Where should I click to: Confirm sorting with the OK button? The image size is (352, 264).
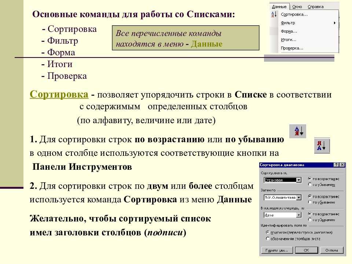tap(307, 250)
